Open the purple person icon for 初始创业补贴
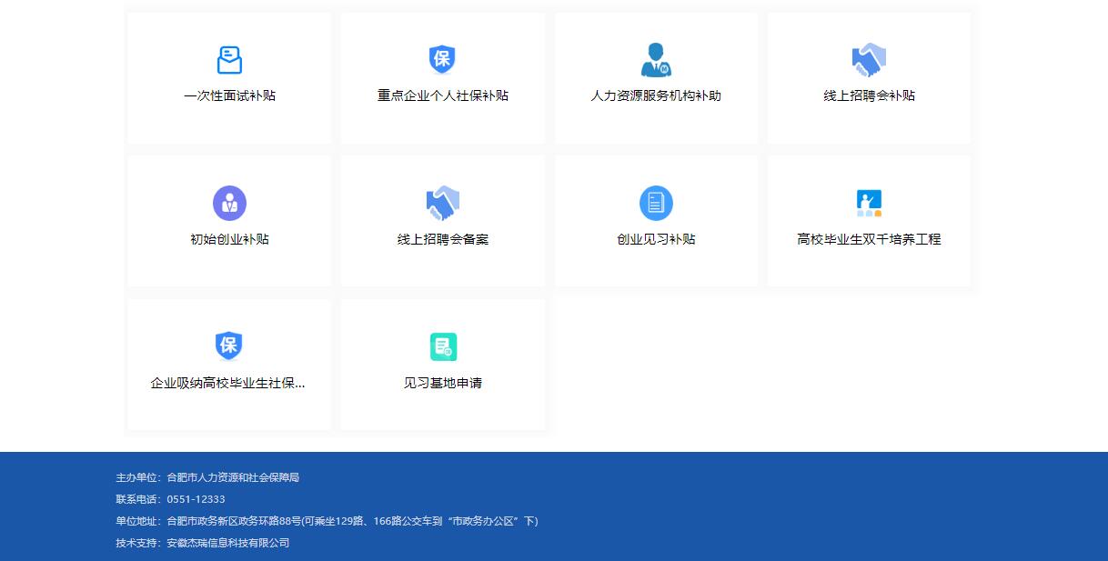The width and height of the screenshot is (1108, 561). tap(229, 203)
